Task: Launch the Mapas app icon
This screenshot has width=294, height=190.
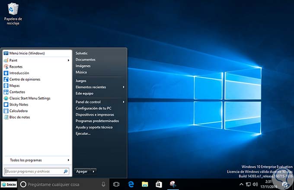Action: click(x=6, y=86)
